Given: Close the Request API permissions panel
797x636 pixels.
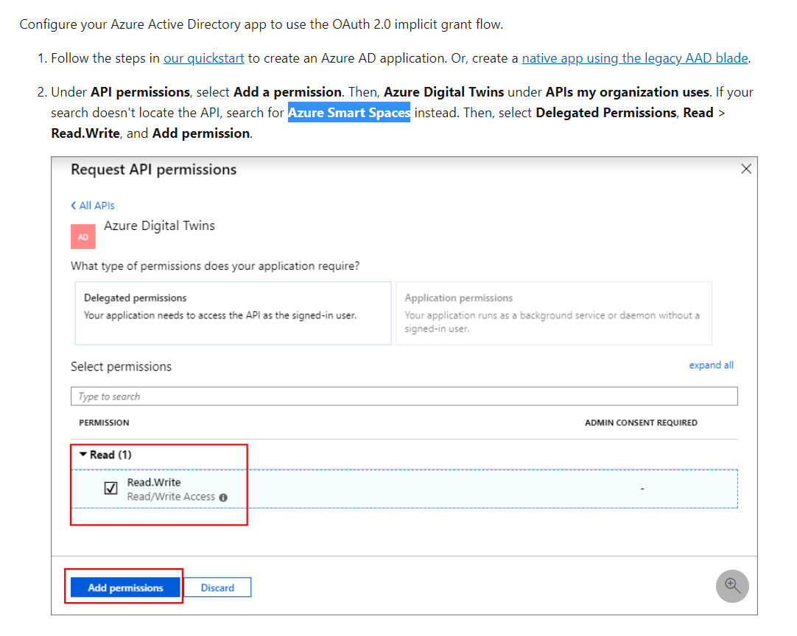Looking at the screenshot, I should (x=745, y=169).
